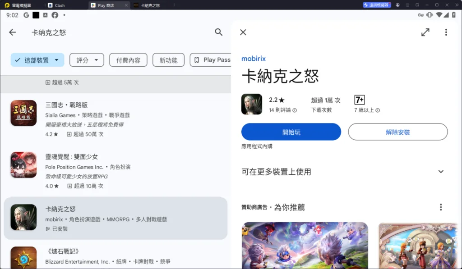Click the 爐石戰記 Hearthstone app icon

[x=23, y=258]
